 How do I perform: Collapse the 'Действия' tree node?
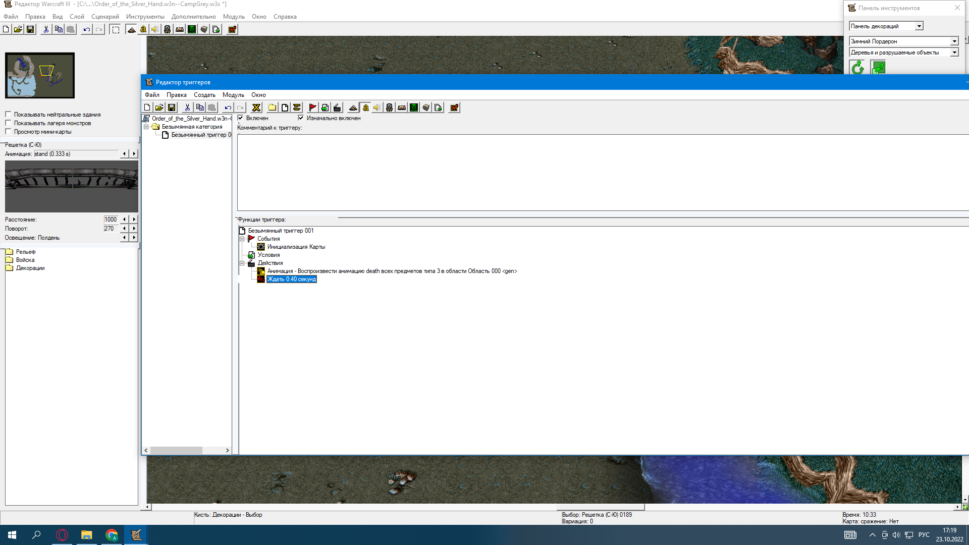[x=242, y=263]
